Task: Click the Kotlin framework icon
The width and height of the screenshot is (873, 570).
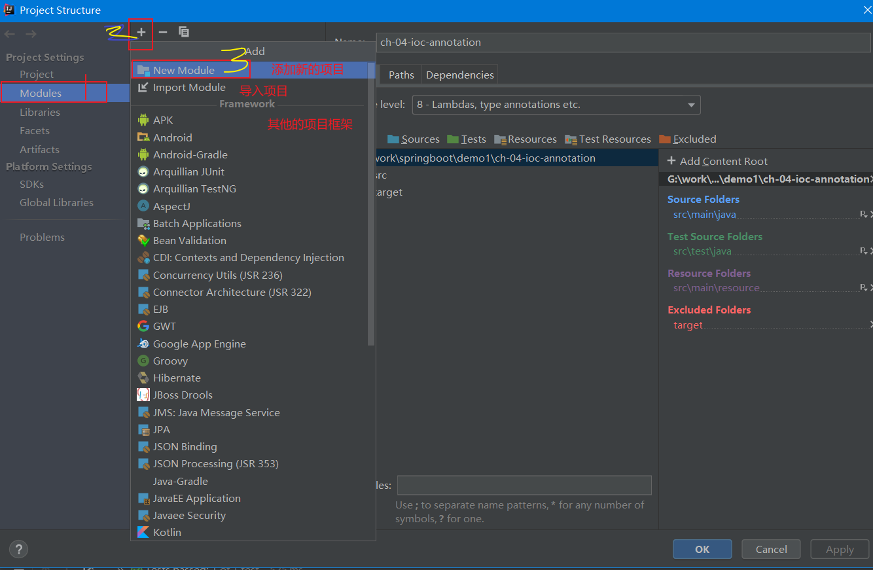Action: click(143, 532)
